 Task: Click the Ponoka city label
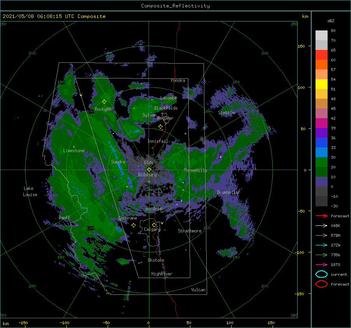pos(178,80)
